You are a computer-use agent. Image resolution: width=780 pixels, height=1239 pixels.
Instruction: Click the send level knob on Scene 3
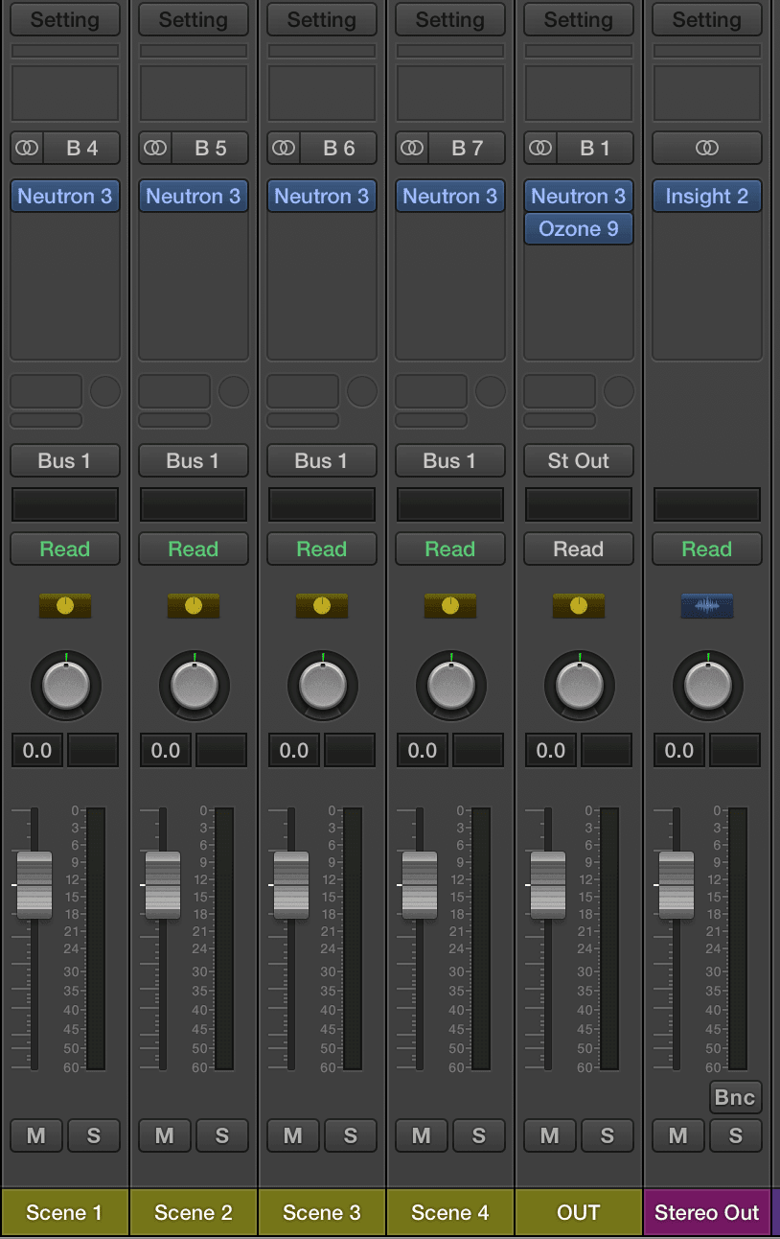tap(362, 391)
